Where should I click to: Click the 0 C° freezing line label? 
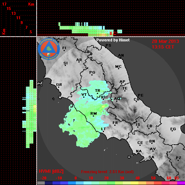(x=114, y=33)
